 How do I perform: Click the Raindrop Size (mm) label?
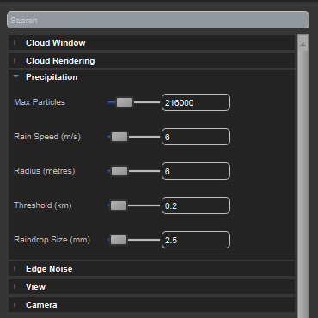[x=52, y=240]
